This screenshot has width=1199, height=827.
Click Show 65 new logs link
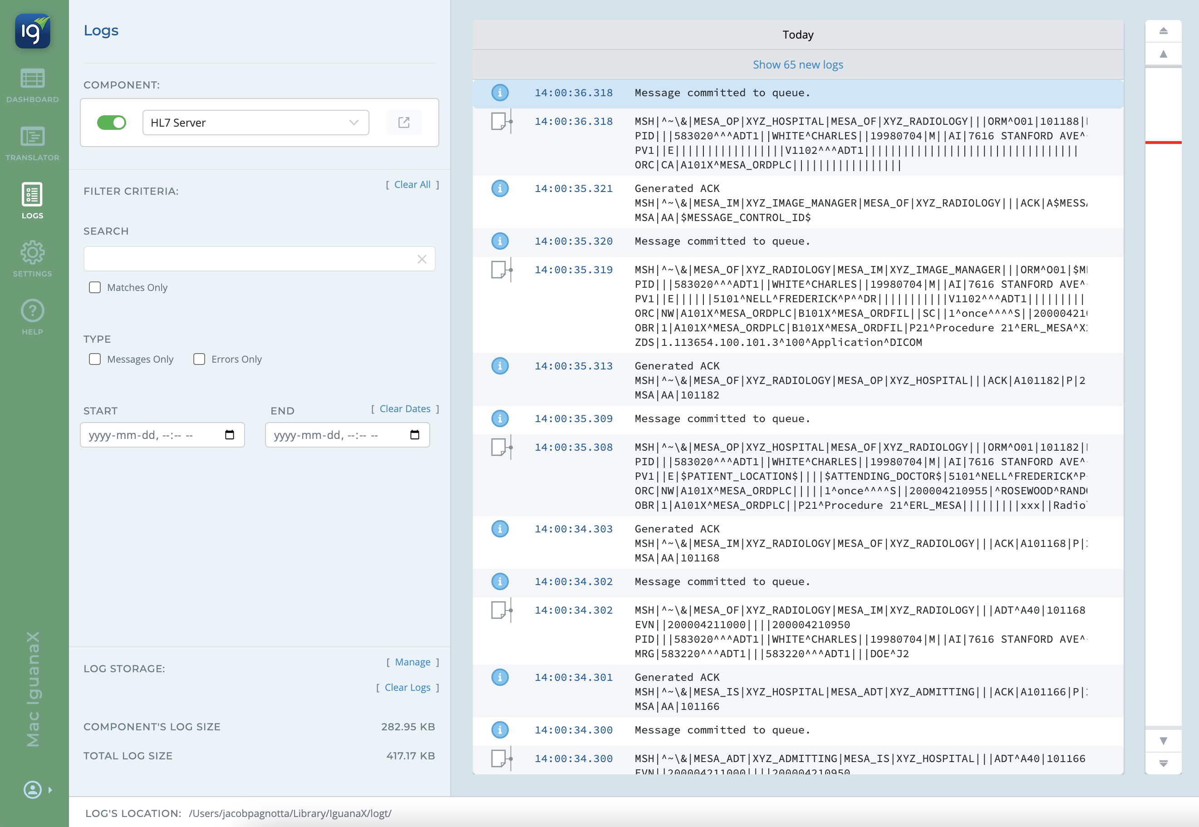coord(798,65)
